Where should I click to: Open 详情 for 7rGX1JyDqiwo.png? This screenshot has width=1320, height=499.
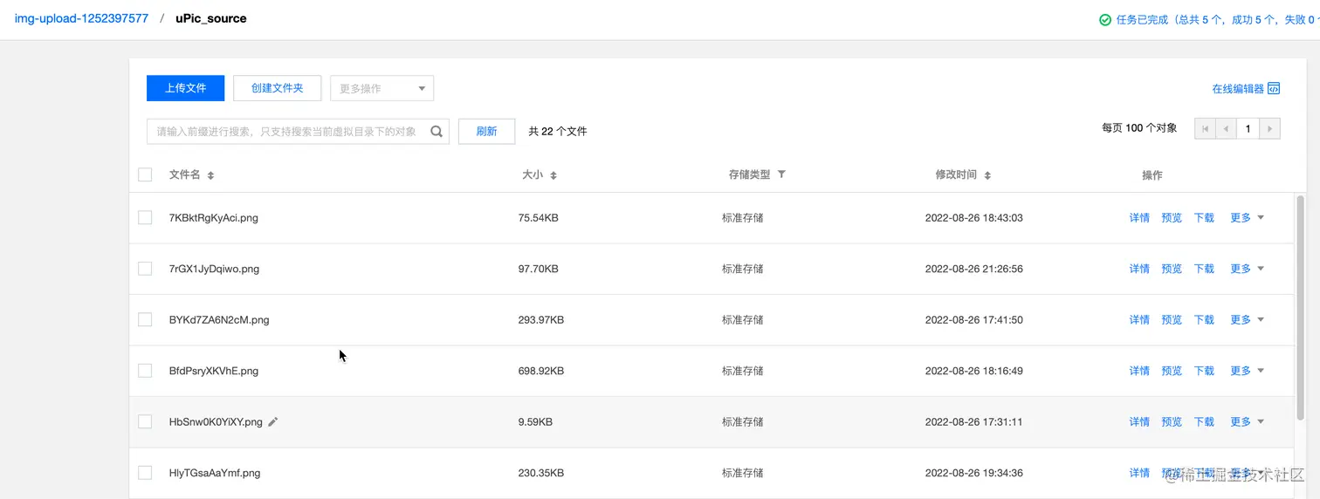pyautogui.click(x=1139, y=269)
